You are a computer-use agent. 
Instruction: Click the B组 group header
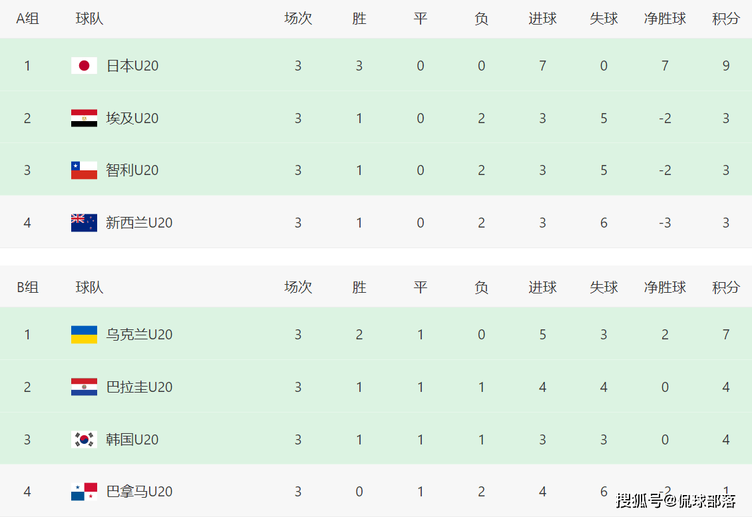(27, 287)
